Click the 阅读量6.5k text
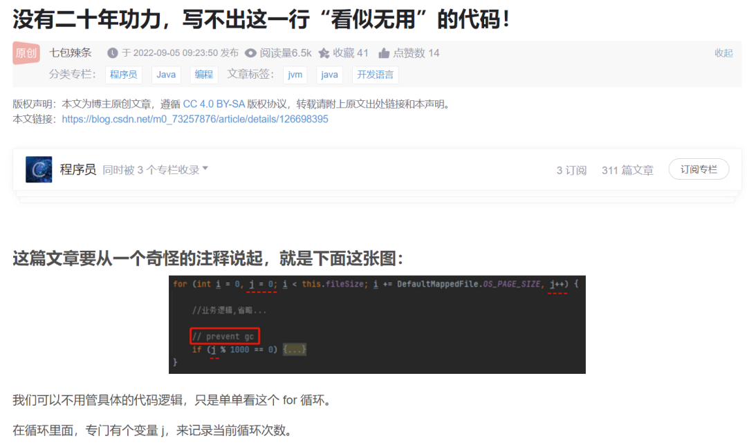 (x=286, y=53)
